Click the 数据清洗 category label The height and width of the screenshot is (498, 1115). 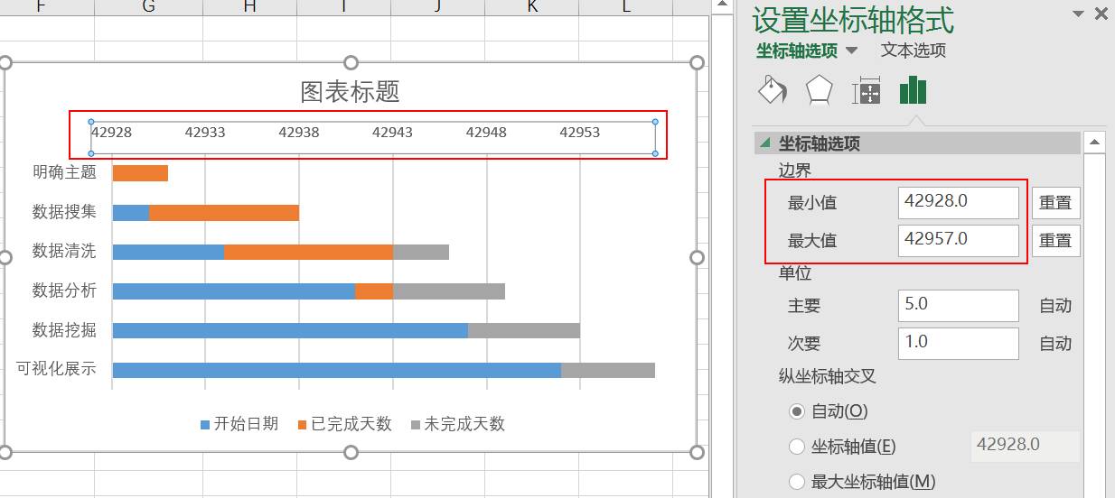coord(64,251)
